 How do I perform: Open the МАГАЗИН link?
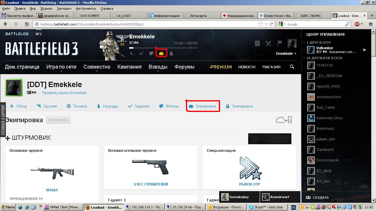pyautogui.click(x=271, y=67)
